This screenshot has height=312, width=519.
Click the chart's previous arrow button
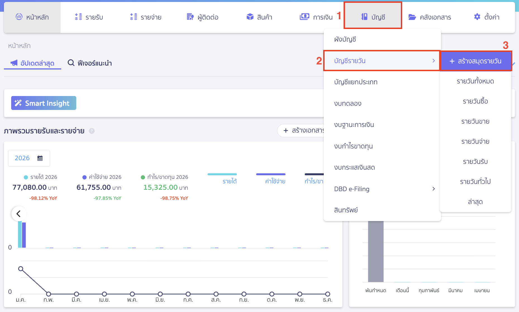[x=19, y=214]
